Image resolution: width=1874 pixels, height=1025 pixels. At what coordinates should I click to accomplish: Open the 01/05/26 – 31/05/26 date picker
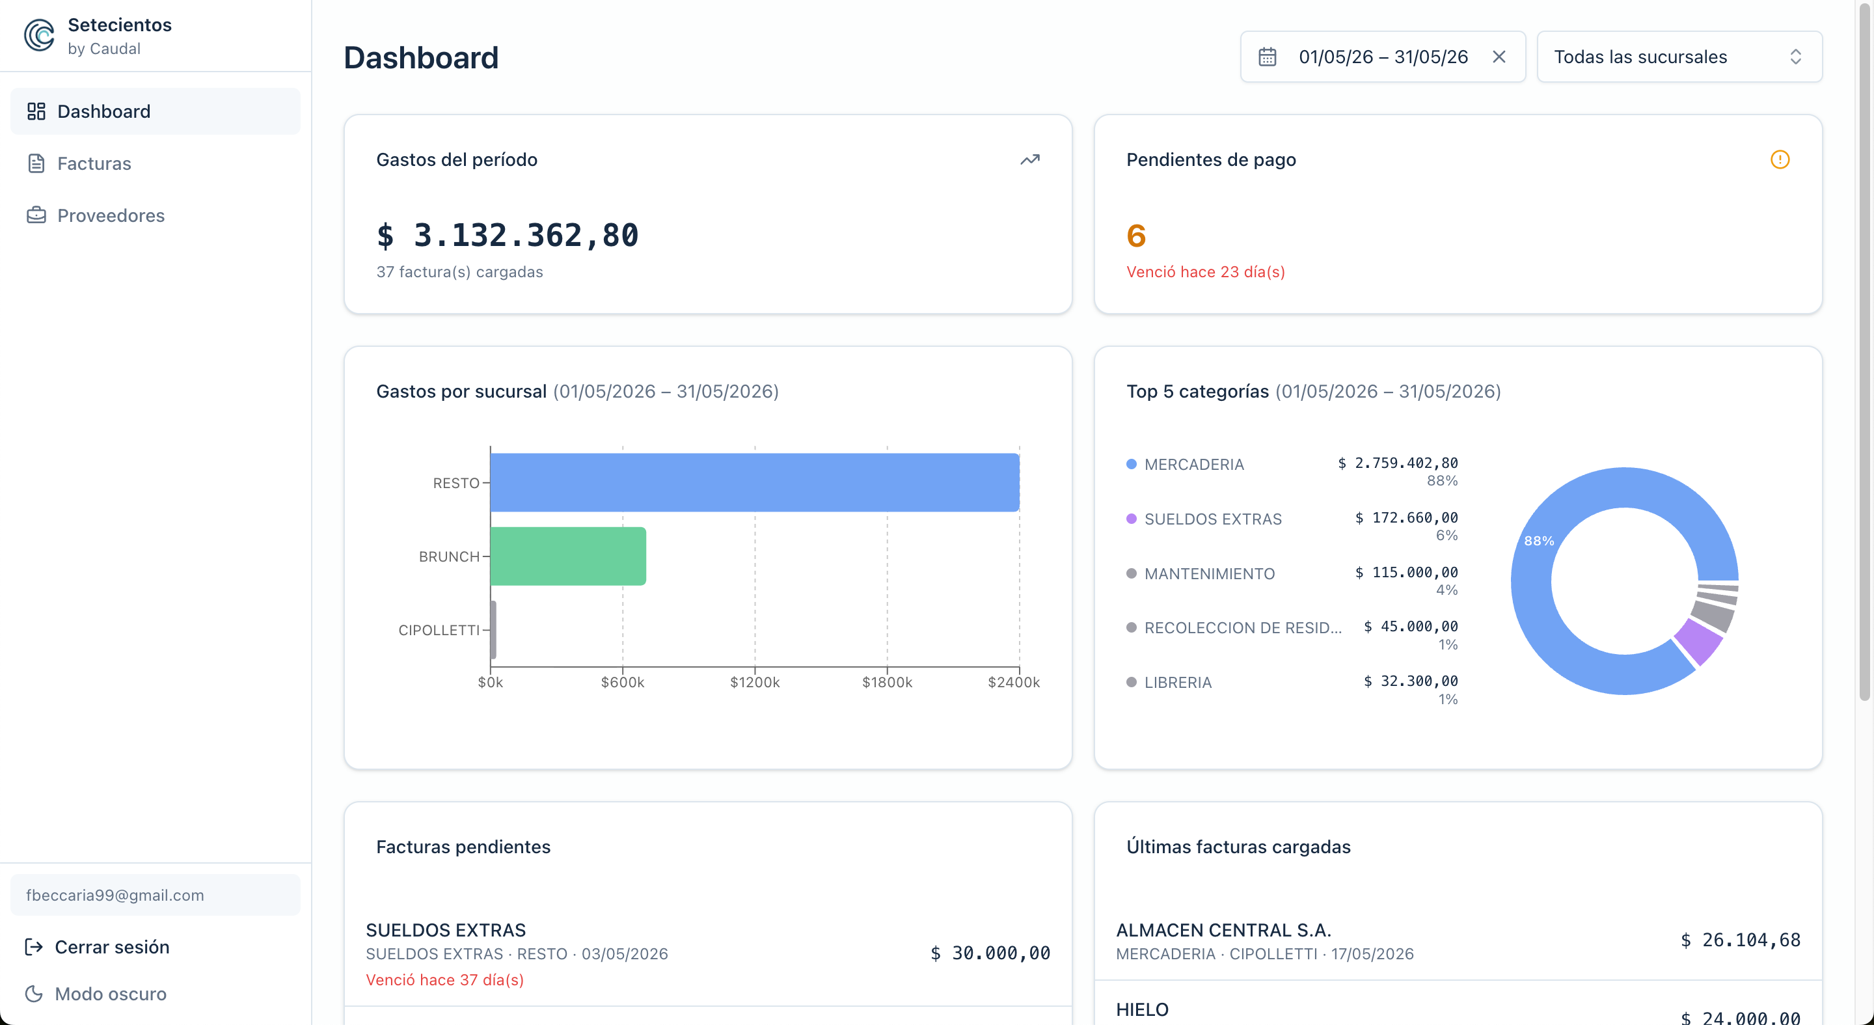coord(1382,57)
